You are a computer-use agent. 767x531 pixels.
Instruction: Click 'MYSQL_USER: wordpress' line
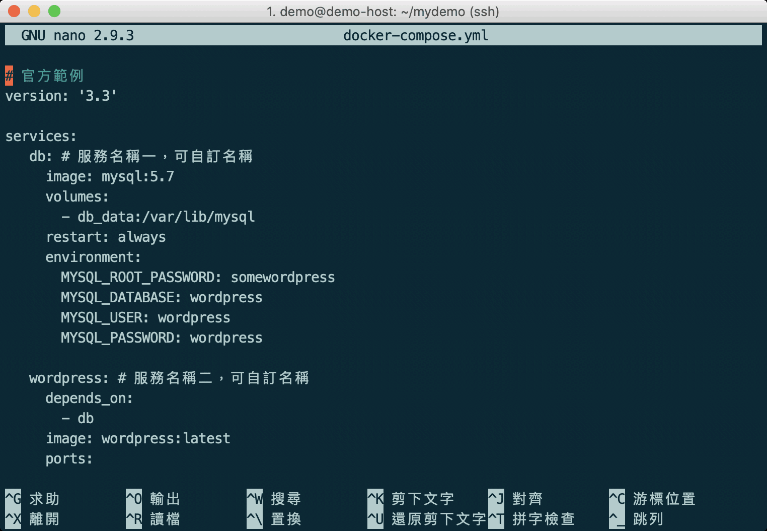[x=145, y=317]
